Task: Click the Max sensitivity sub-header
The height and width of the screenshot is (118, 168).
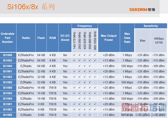Action: (x=143, y=41)
